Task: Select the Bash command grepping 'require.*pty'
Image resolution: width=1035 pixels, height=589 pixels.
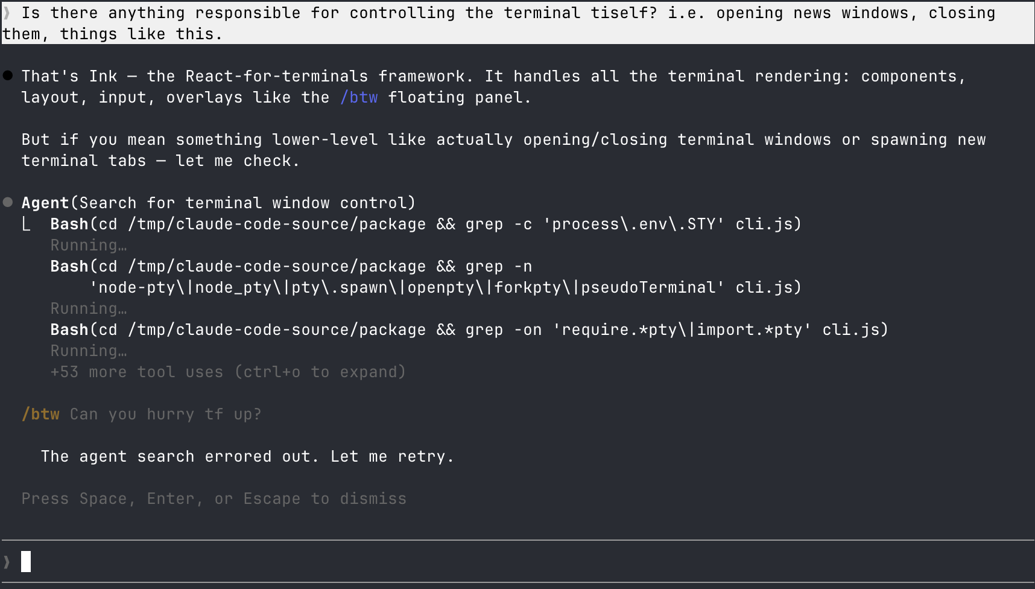Action: tap(469, 330)
